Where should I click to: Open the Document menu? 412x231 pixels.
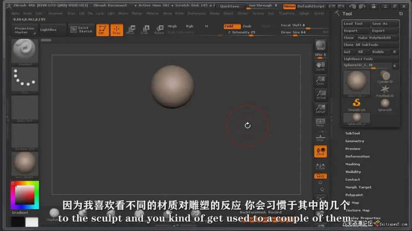(x=55, y=13)
